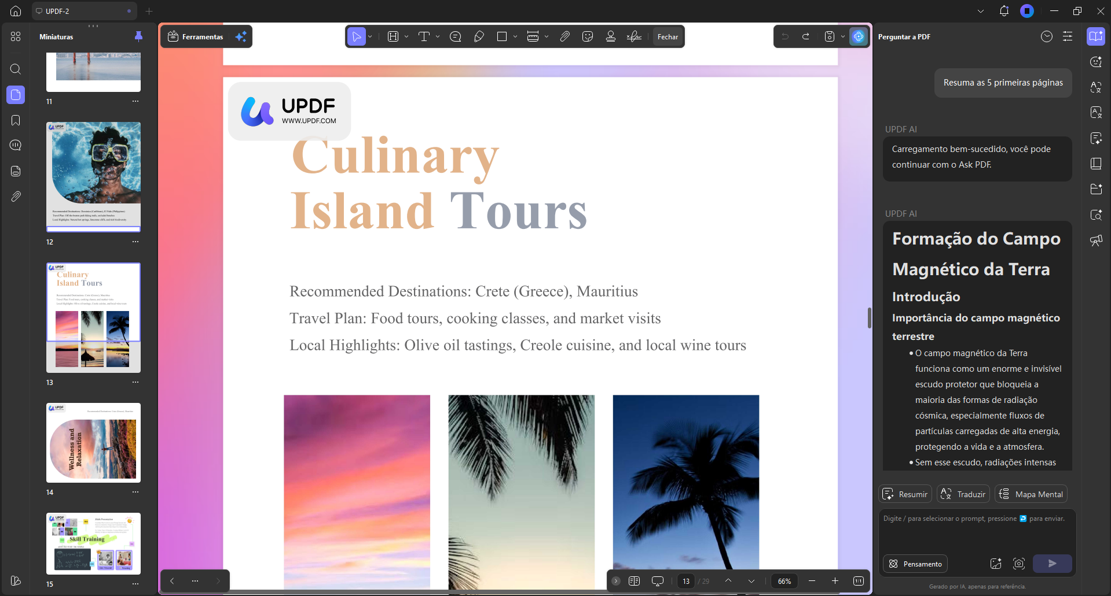1111x596 pixels.
Task: Toggle the Perguntar a PDF sidebar mode
Action: click(1095, 36)
